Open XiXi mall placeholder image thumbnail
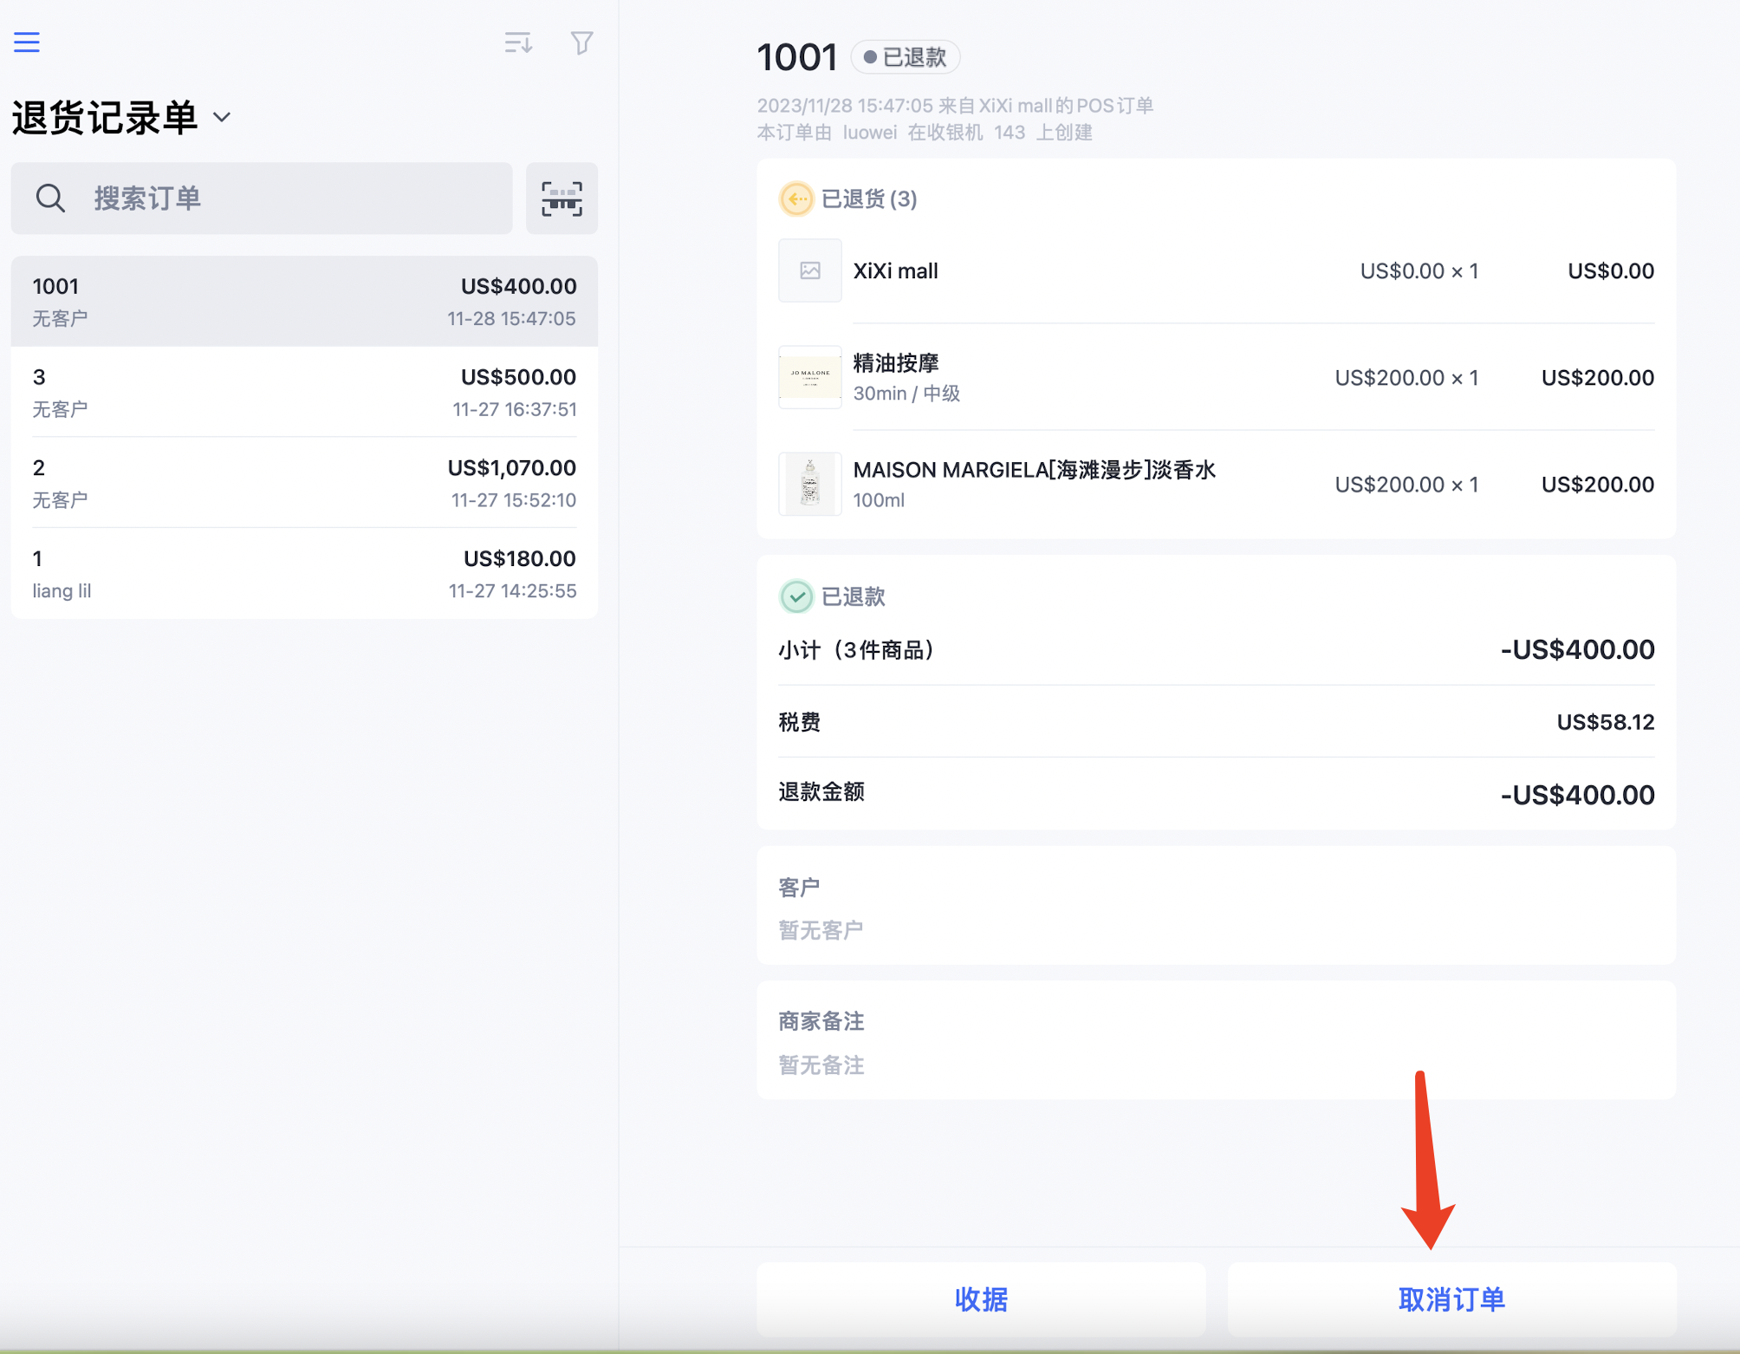Screen dimensions: 1740x1354 click(809, 270)
